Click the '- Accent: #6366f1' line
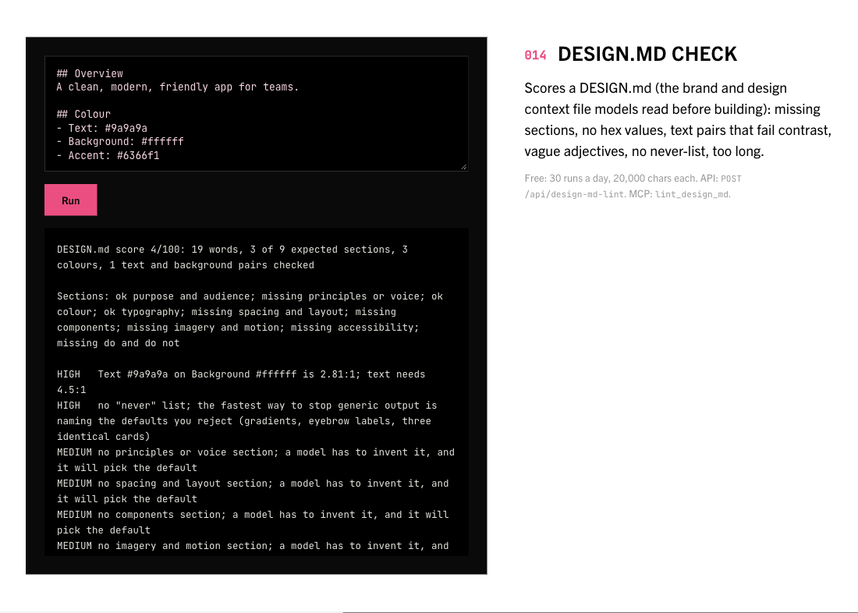 (108, 155)
